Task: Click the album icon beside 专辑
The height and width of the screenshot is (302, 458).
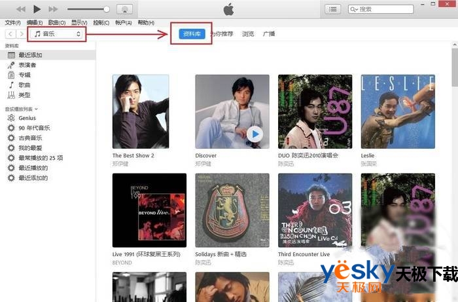Action: pos(11,75)
